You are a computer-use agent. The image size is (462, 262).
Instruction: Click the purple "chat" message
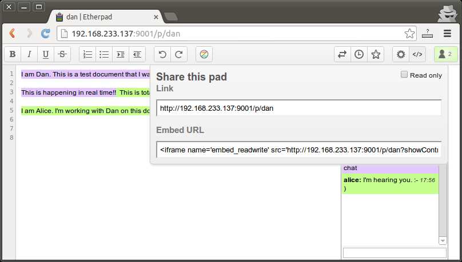tap(390, 168)
